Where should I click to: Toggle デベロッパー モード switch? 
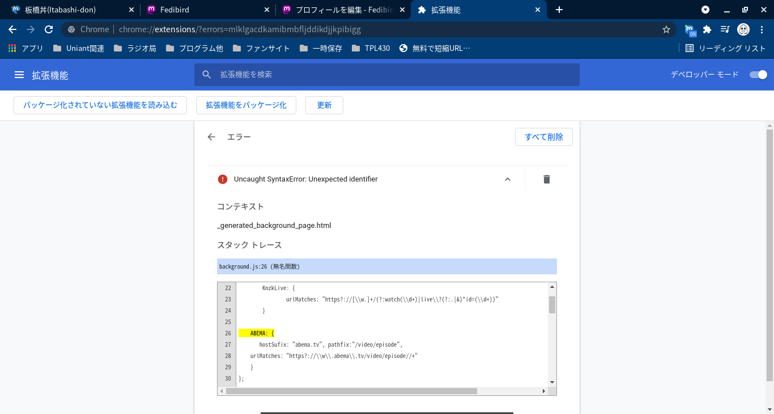pyautogui.click(x=758, y=75)
